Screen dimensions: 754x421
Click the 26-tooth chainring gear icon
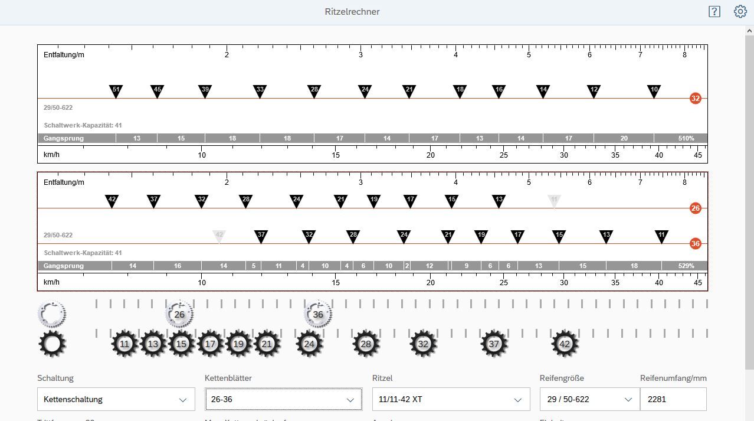tap(179, 315)
